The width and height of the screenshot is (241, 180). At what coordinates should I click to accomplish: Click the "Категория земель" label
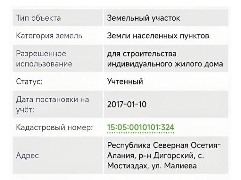pos(49,36)
